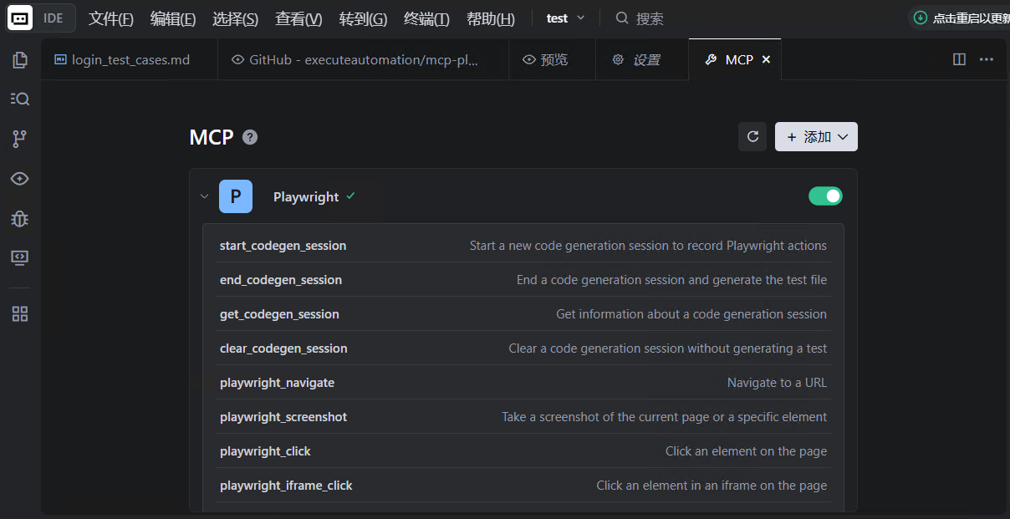Select the playwright_screenshot tool row
The image size is (1010, 519).
523,417
